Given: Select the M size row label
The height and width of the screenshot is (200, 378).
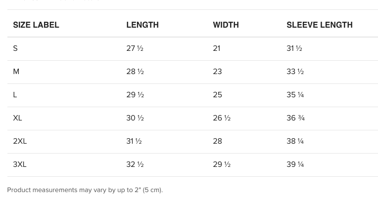Looking at the screenshot, I should pyautogui.click(x=16, y=72).
